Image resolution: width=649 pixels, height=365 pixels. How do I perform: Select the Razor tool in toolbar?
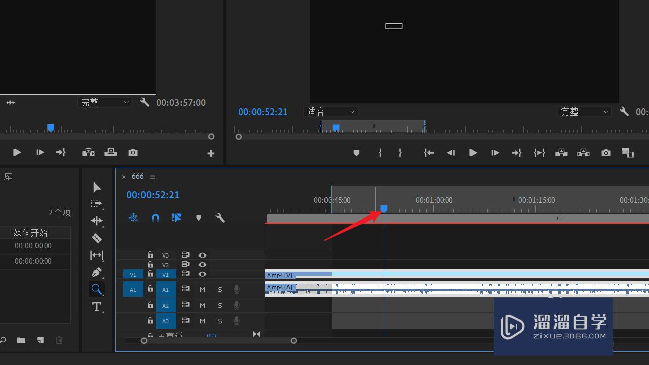pyautogui.click(x=97, y=238)
